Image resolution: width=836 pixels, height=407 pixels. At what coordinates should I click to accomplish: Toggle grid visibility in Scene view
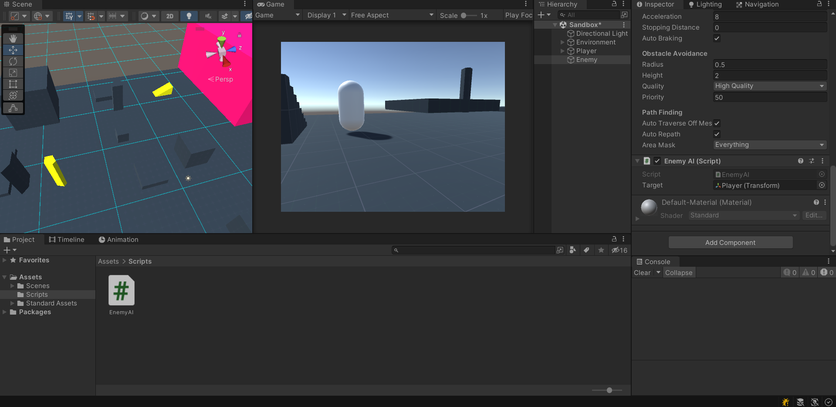pyautogui.click(x=69, y=16)
